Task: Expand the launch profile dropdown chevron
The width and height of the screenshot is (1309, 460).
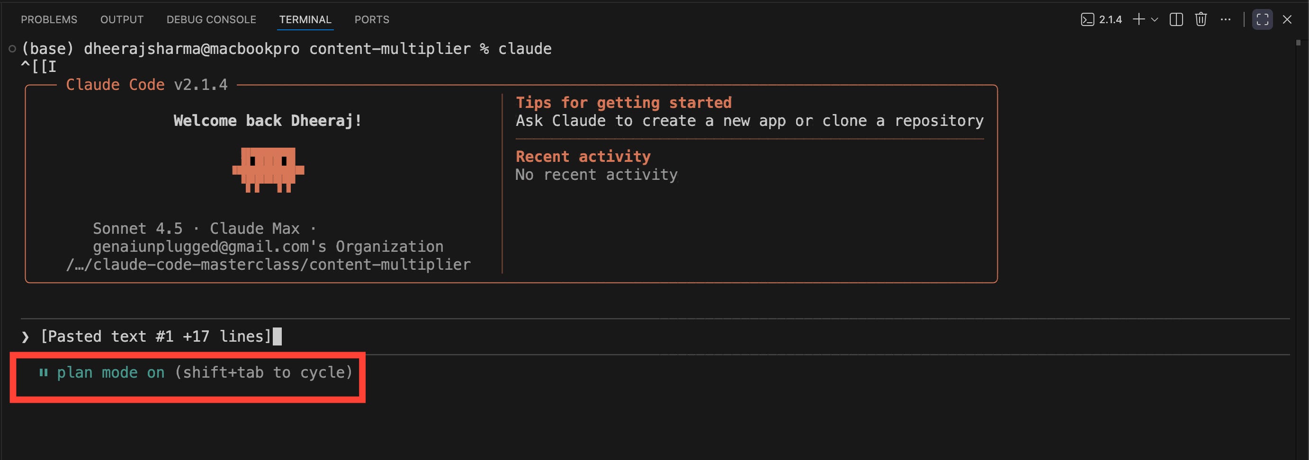Action: 1155,19
